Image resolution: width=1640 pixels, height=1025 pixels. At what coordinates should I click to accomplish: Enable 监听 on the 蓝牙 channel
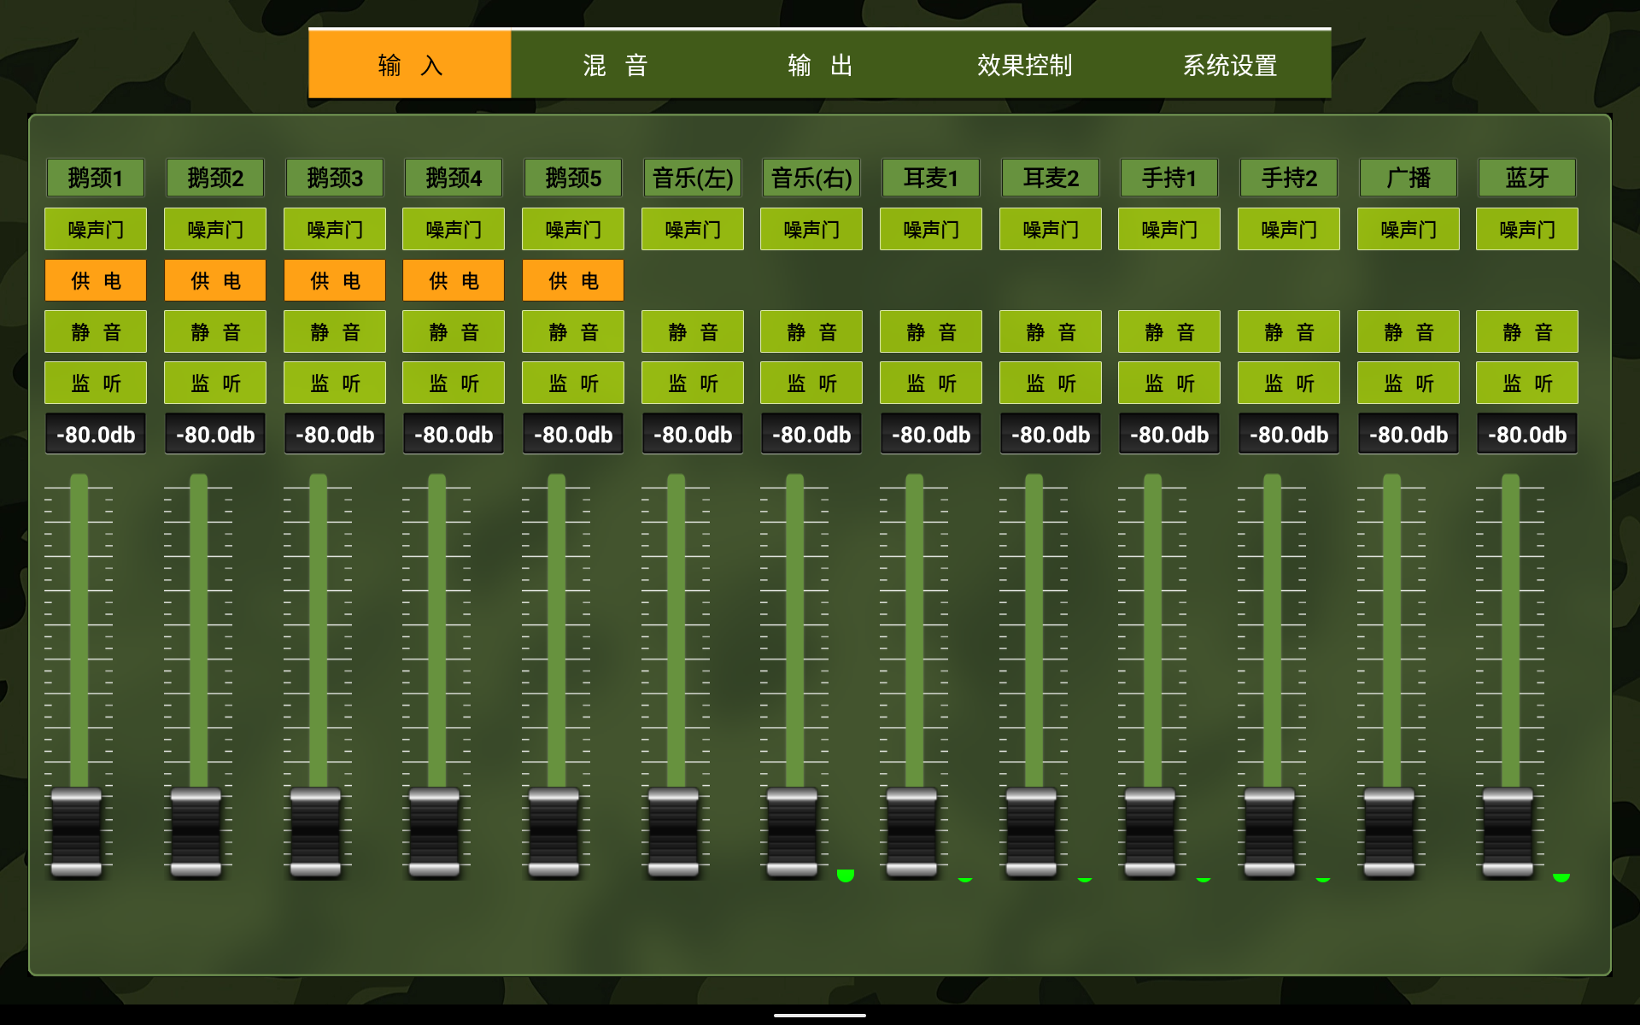coord(1527,384)
